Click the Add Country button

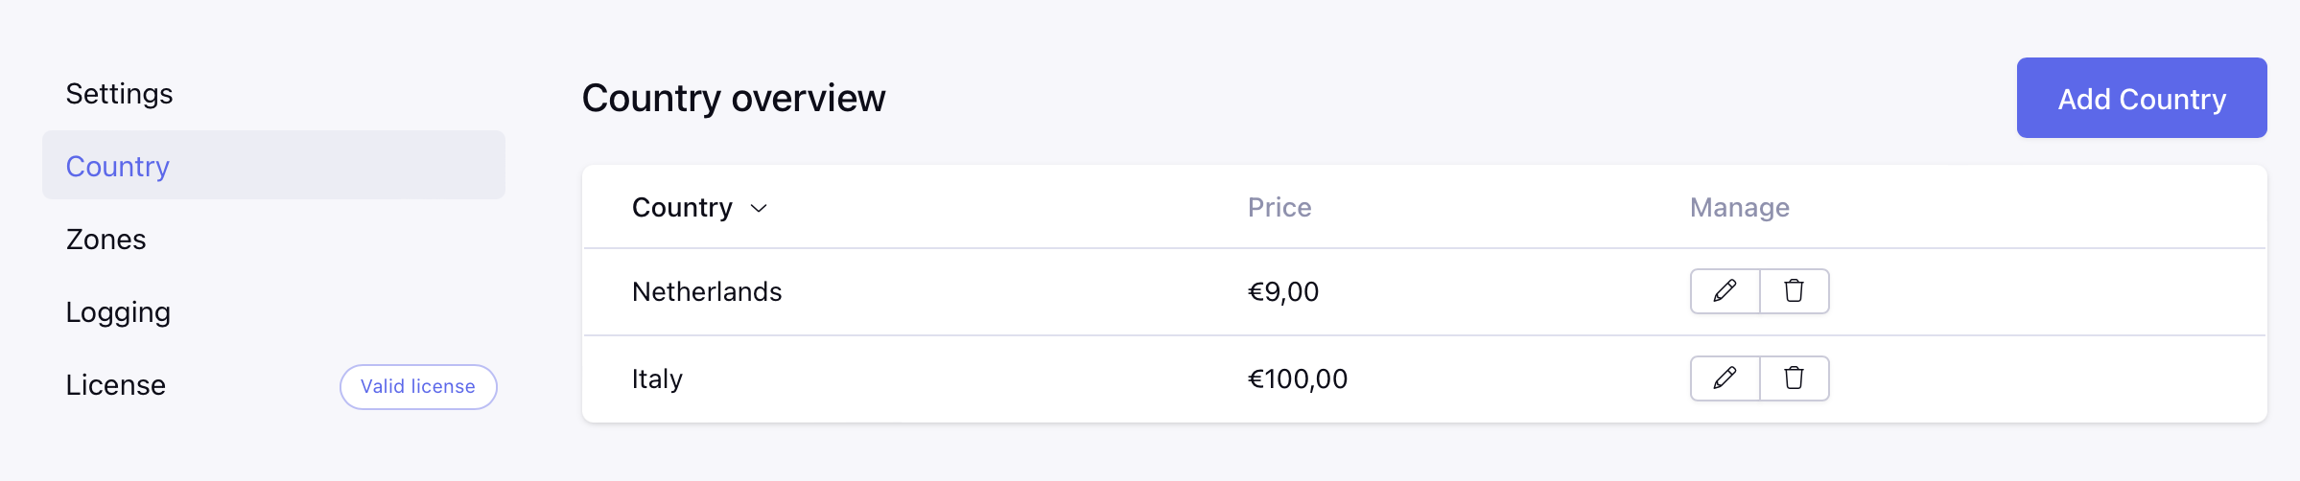point(2142,98)
